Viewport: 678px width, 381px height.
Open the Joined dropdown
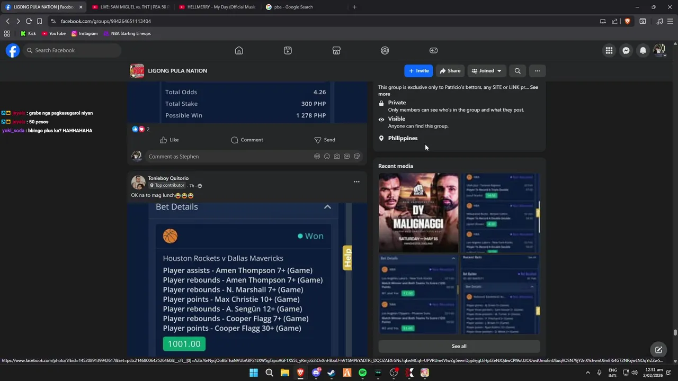point(487,71)
